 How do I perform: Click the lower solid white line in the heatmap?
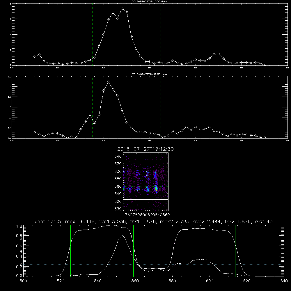pos(145,199)
